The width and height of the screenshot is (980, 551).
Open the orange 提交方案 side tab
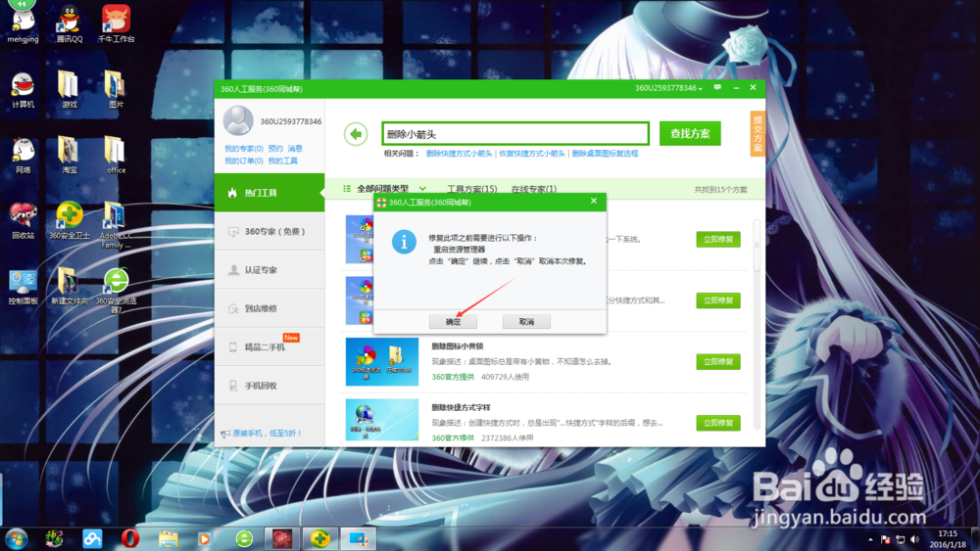tap(758, 133)
